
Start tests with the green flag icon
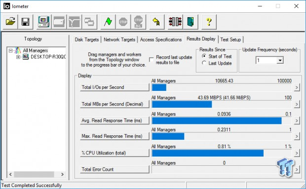coord(108,22)
